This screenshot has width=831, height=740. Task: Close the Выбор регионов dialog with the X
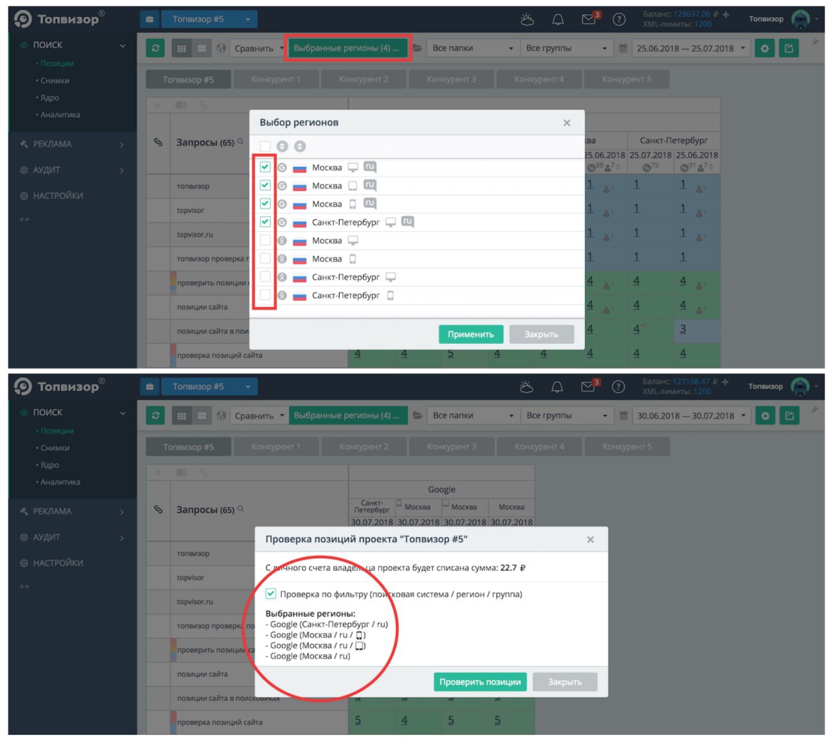coord(567,123)
